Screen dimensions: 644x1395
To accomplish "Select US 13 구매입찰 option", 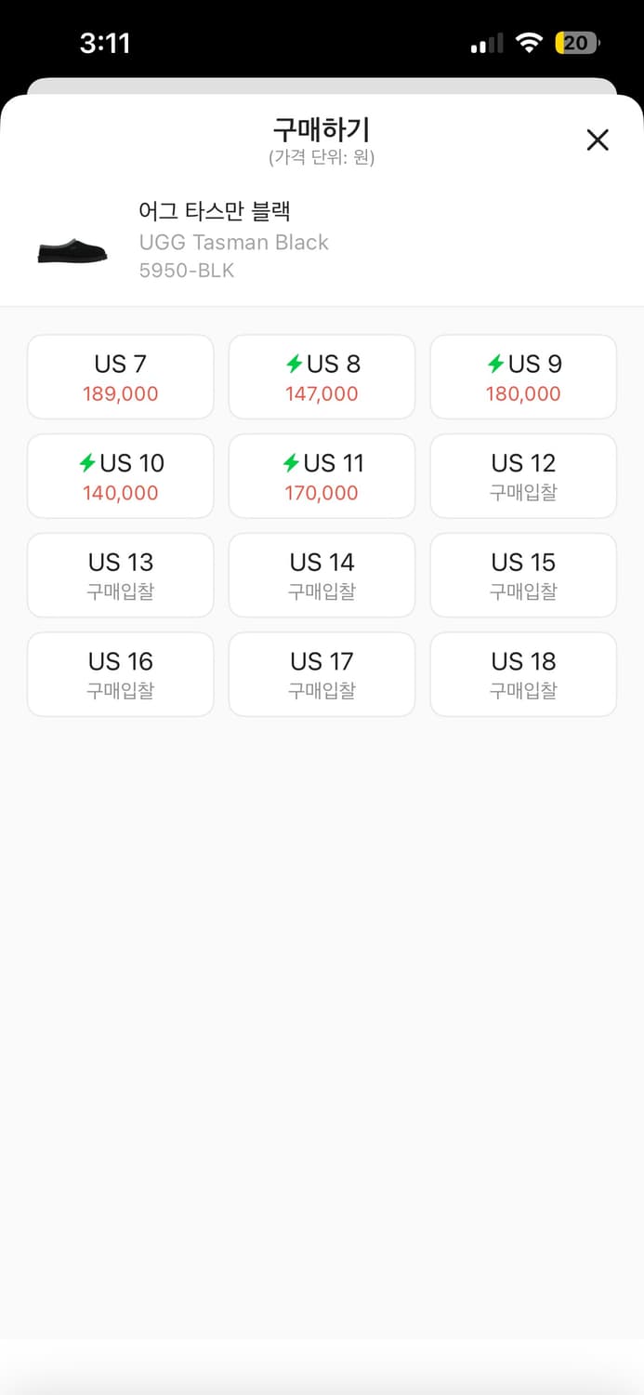I will coord(121,575).
